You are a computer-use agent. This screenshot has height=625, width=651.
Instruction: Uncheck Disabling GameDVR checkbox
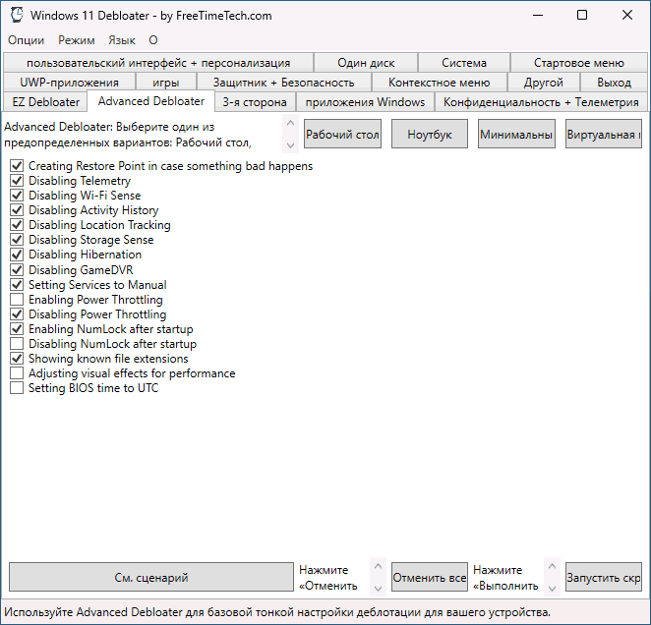pyautogui.click(x=17, y=270)
